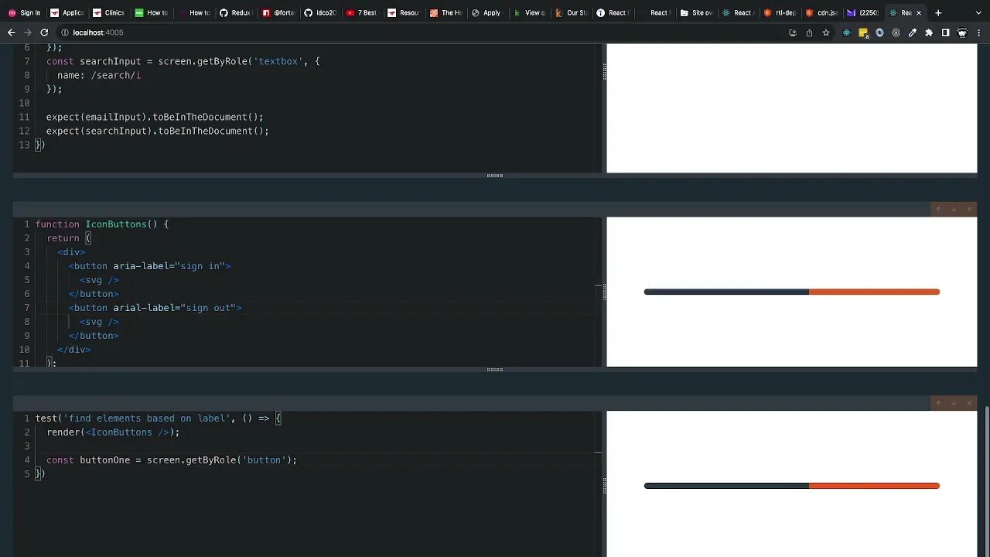The height and width of the screenshot is (557, 990).
Task: Switch to the Sign In tab
Action: pyautogui.click(x=24, y=12)
